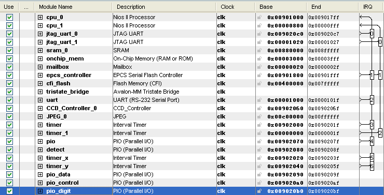Click IRQ number 3 box on timer row
384x195 pixels.
(372, 125)
